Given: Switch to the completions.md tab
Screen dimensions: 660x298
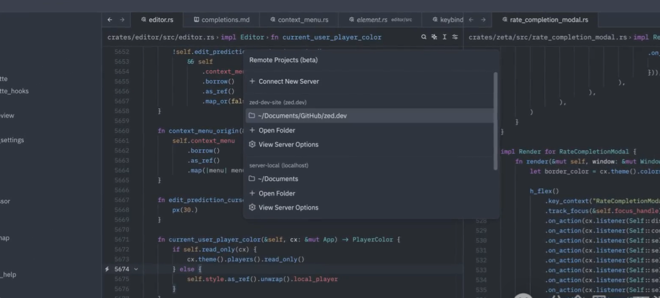Looking at the screenshot, I should point(222,20).
